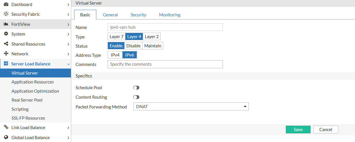Click the System gear icon
Viewport: 355px width, 142px height.
tap(6, 34)
